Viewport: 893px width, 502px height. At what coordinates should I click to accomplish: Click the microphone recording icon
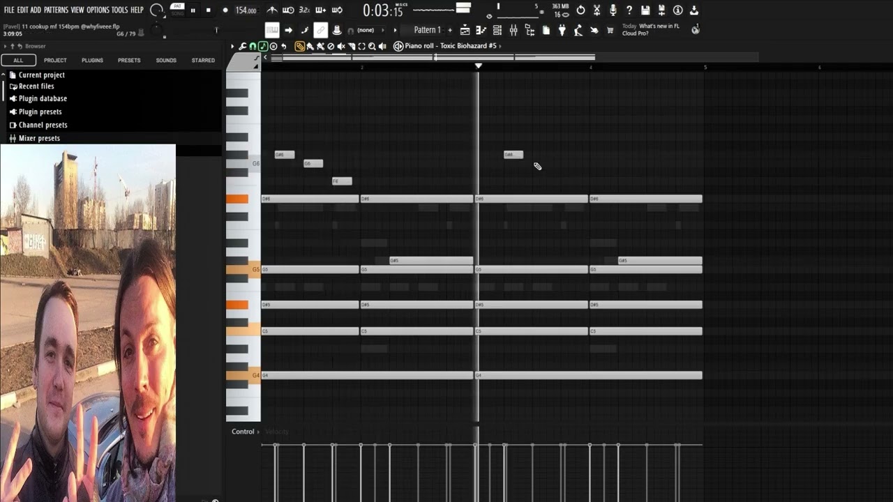pyautogui.click(x=613, y=10)
